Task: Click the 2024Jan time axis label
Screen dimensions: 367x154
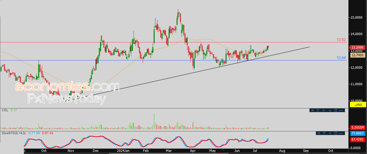Action: (123, 151)
